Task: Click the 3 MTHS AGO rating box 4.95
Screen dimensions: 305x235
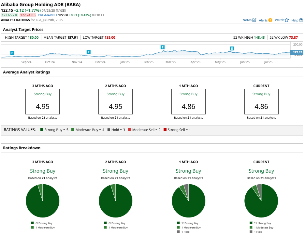Action: pyautogui.click(x=43, y=101)
